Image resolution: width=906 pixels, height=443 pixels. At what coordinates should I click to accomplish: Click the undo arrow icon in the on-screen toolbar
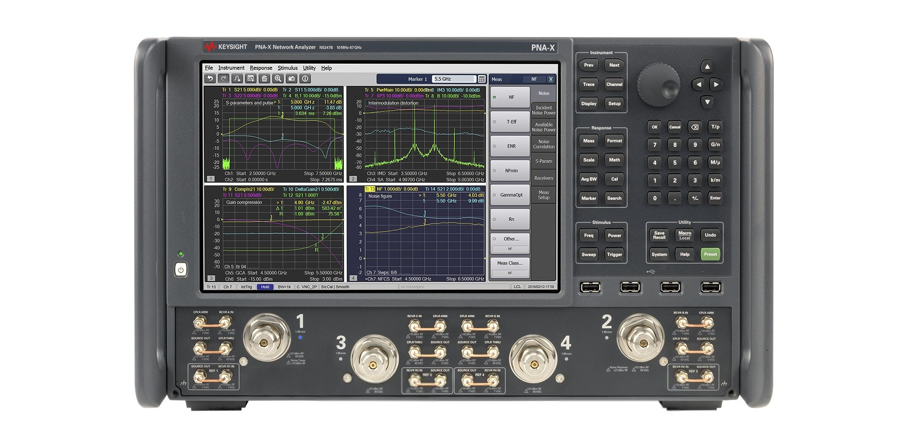tap(210, 79)
